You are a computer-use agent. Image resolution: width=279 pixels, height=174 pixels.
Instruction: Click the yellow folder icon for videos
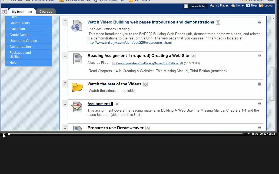(77, 87)
